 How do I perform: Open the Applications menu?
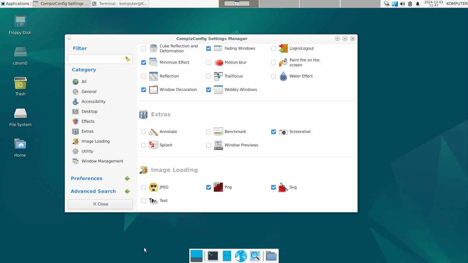[x=15, y=4]
